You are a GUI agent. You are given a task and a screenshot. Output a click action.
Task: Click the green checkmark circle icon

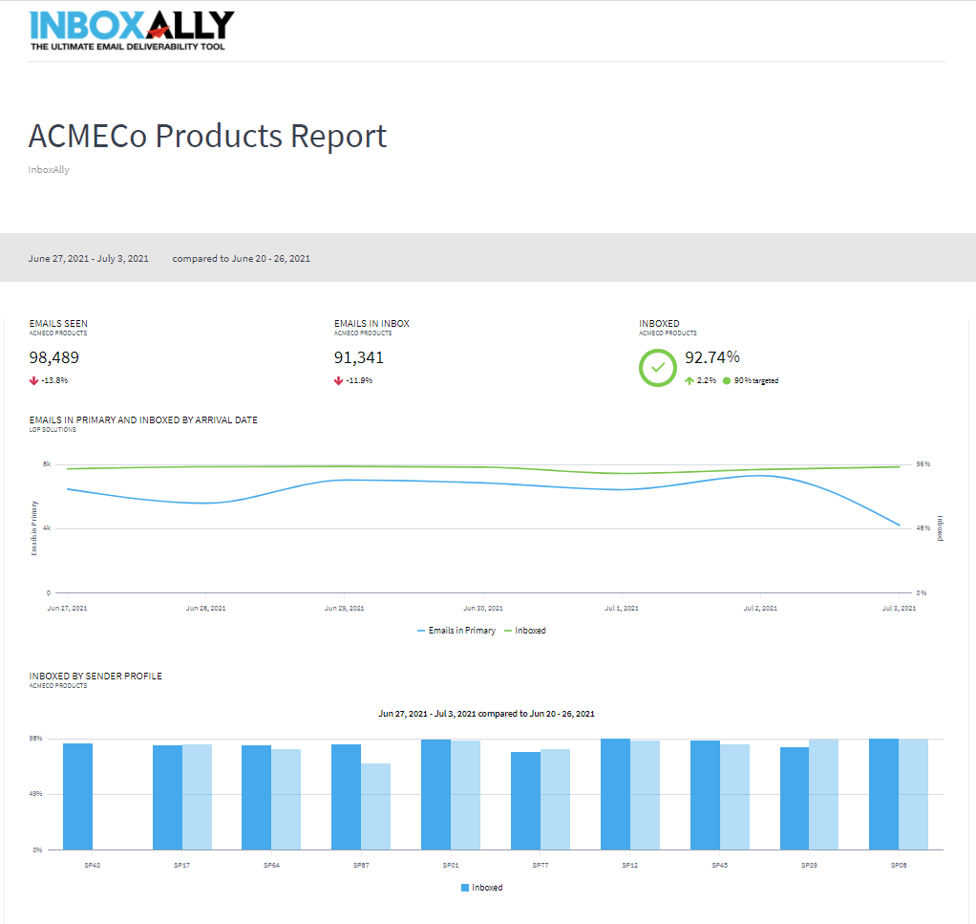657,368
